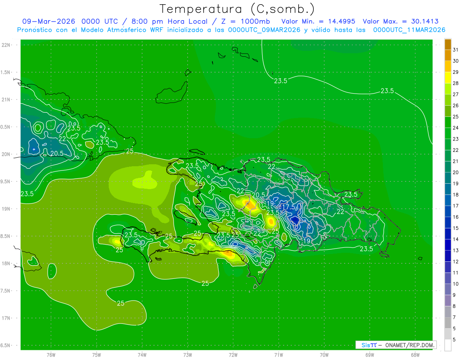This screenshot has height=360, width=466.
Task: Click the '20N' latitude axis label
Action: click(x=6, y=154)
